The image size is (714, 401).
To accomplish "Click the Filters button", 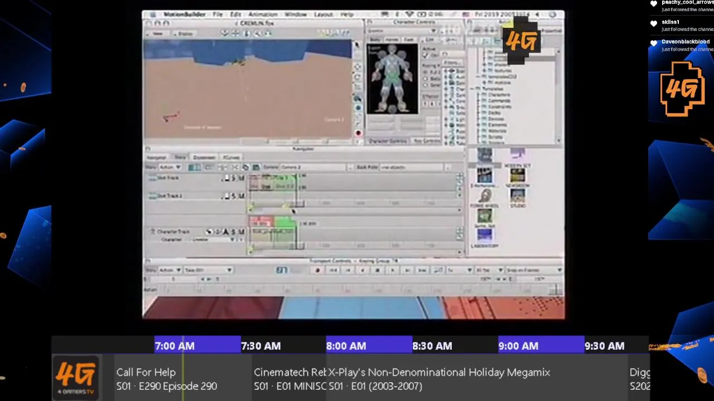I will coord(452,63).
